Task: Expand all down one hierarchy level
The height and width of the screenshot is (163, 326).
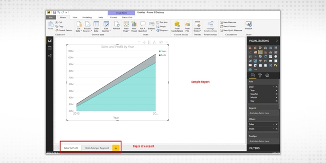Action: point(154,42)
